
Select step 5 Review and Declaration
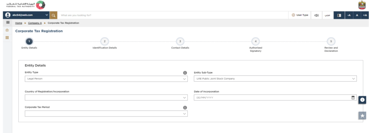[331, 42]
